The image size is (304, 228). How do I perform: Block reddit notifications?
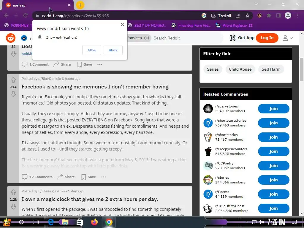pos(113,50)
